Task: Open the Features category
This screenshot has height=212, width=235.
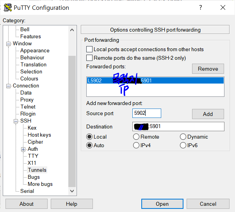Action: pos(30,36)
